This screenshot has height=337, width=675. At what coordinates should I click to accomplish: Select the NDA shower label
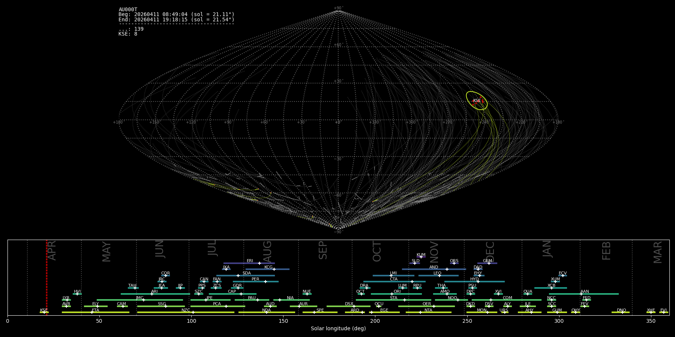266,310
